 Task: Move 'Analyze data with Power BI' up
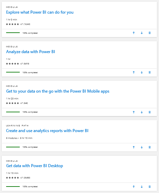[x=133, y=73]
